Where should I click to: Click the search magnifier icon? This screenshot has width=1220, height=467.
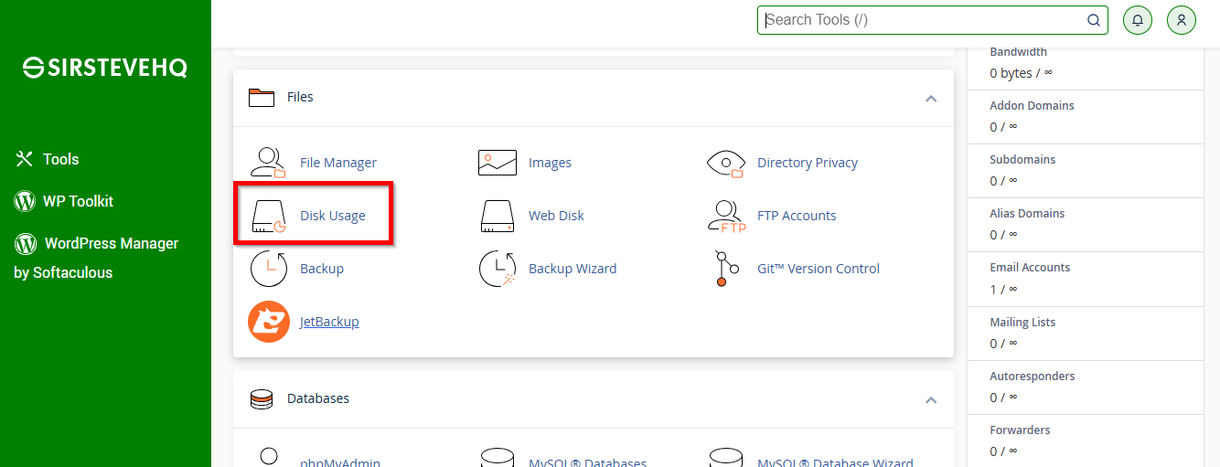pos(1094,20)
